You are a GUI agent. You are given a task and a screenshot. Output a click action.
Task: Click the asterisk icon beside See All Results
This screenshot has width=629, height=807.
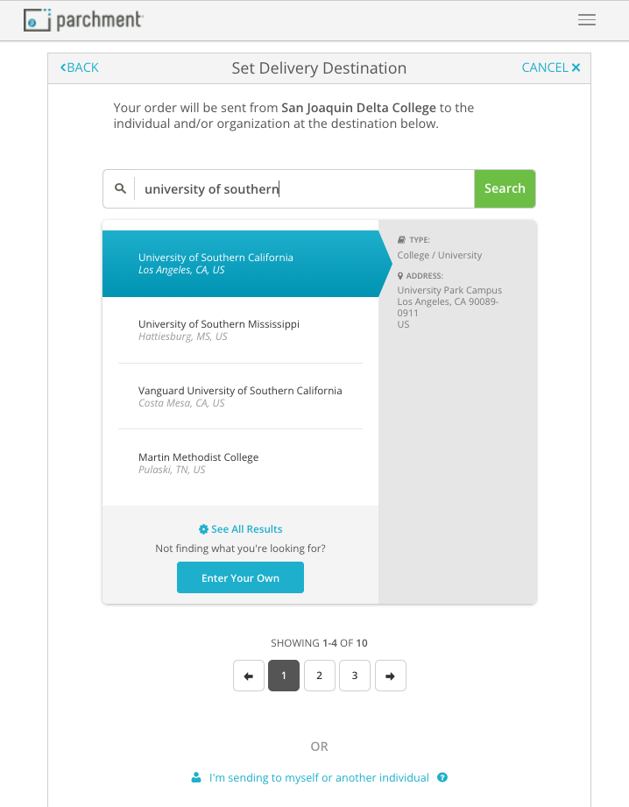tap(203, 528)
